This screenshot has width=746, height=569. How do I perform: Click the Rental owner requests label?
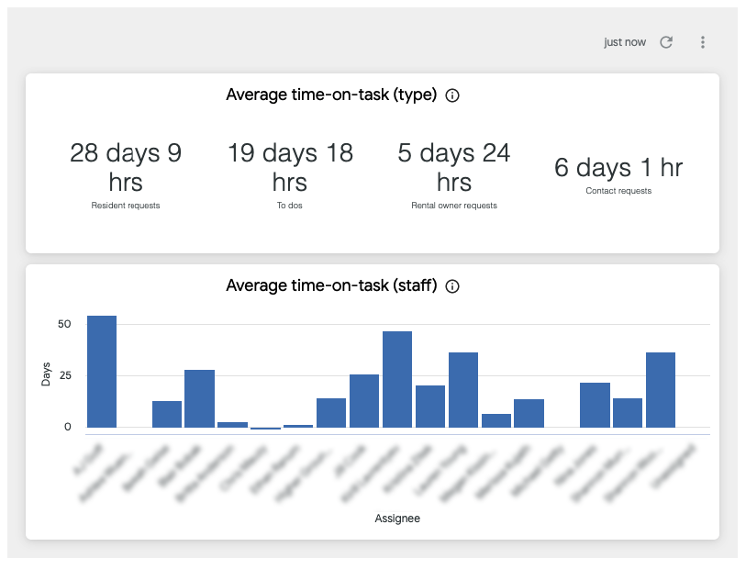pos(454,206)
